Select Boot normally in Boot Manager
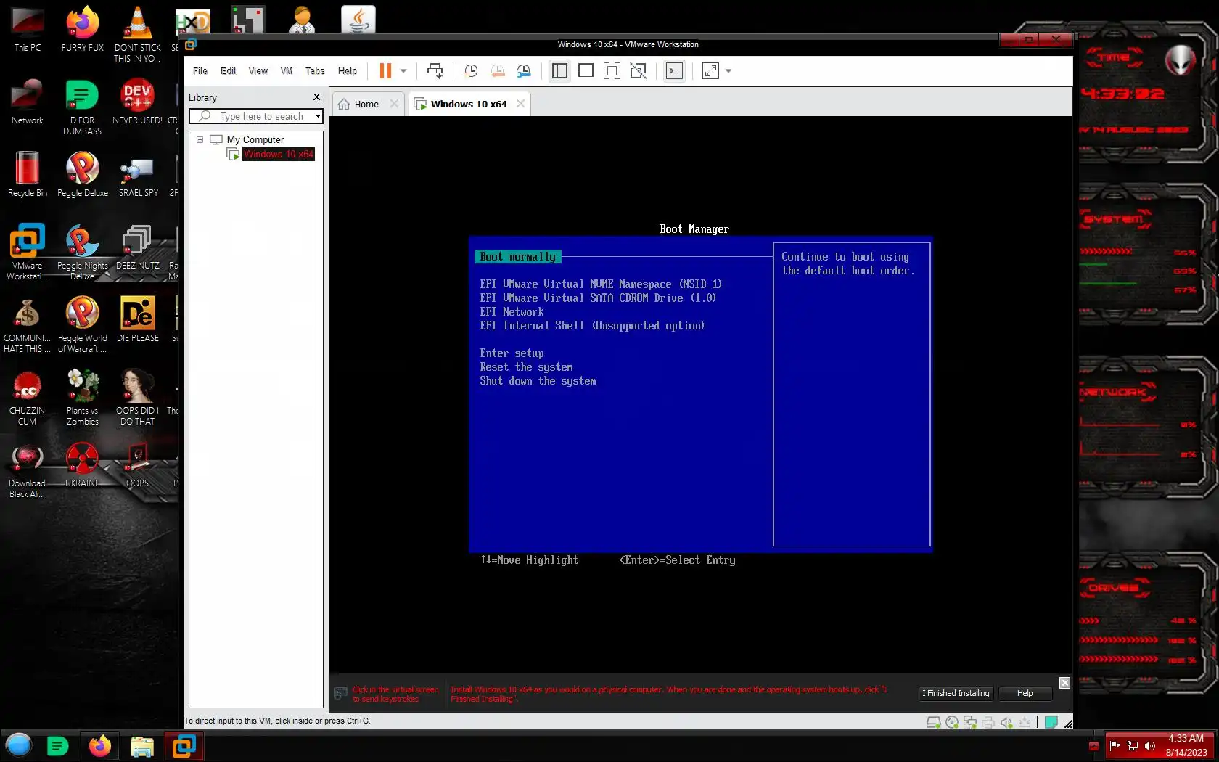The image size is (1219, 762). point(517,257)
